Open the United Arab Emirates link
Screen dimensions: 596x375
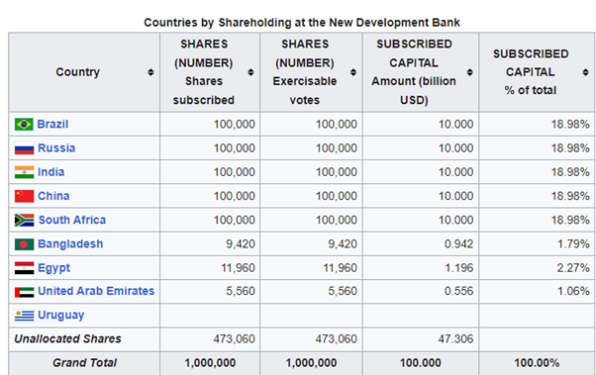click(x=96, y=291)
